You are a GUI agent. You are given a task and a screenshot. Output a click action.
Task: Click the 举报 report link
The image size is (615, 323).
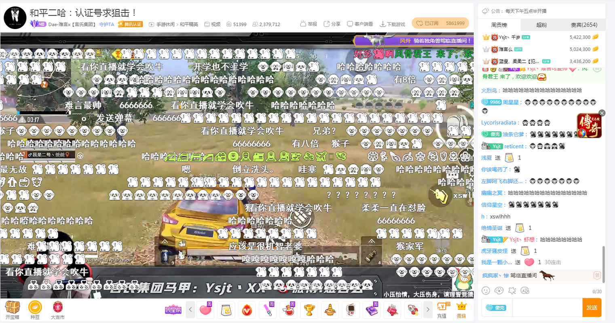tap(309, 24)
